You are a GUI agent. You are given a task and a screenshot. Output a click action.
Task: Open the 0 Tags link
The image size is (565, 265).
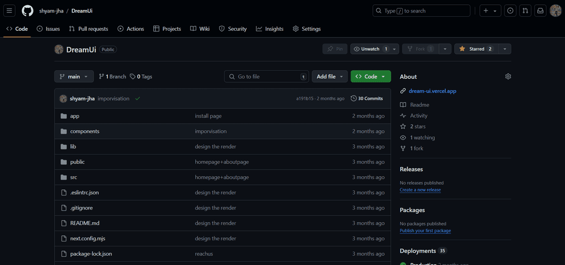pos(141,77)
